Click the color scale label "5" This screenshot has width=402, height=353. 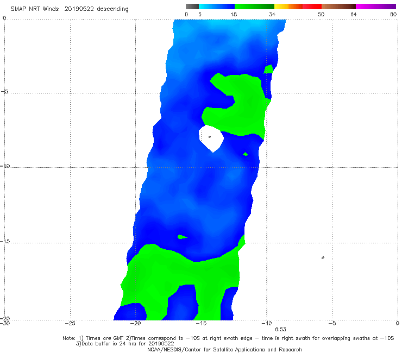point(200,14)
